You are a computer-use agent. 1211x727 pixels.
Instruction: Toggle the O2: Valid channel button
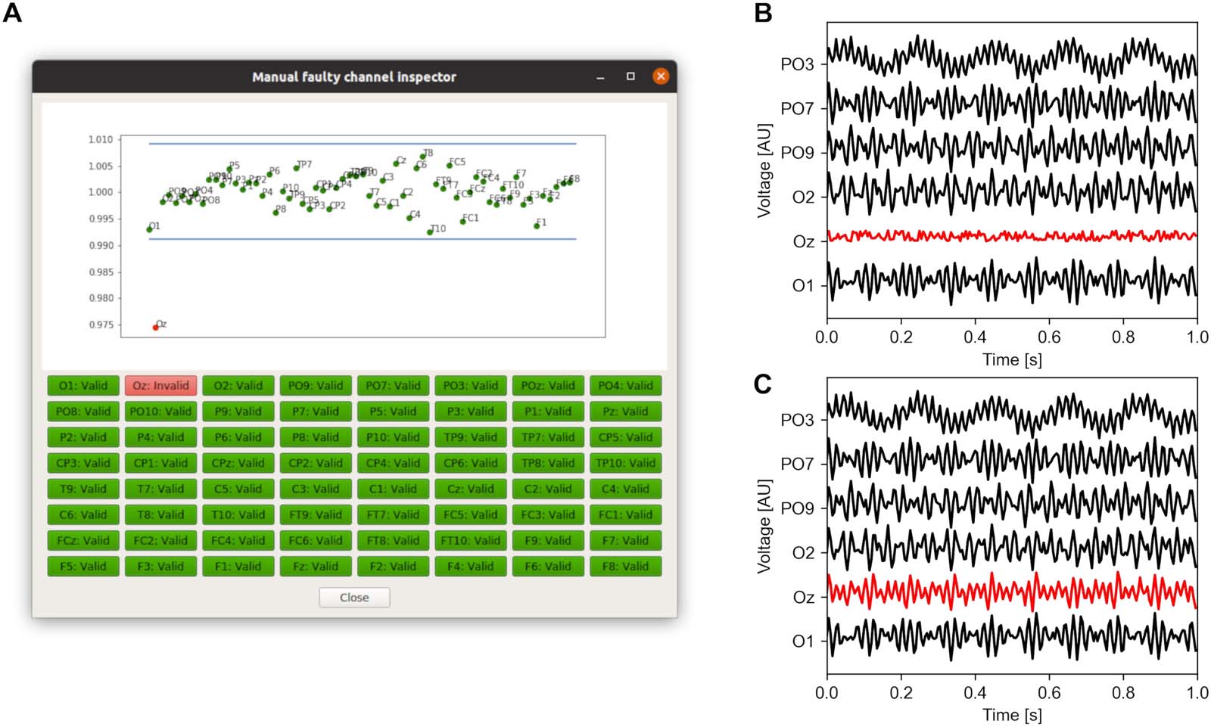(x=238, y=386)
